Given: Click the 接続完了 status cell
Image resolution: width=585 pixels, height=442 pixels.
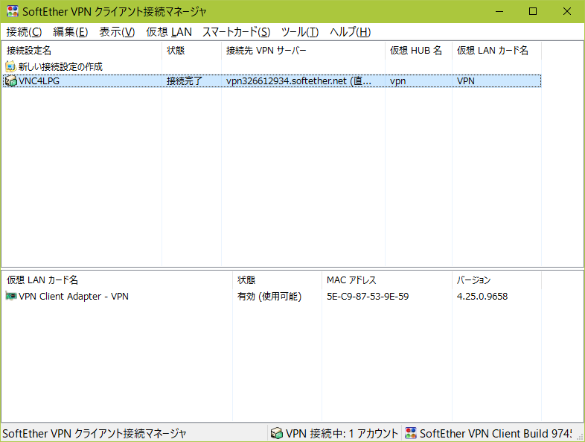Looking at the screenshot, I should (x=184, y=80).
